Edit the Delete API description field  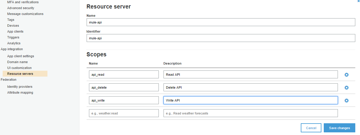pyautogui.click(x=250, y=87)
